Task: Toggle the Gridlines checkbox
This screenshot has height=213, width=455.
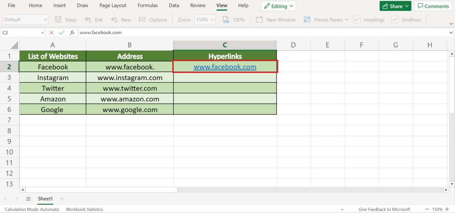Action: pos(395,20)
